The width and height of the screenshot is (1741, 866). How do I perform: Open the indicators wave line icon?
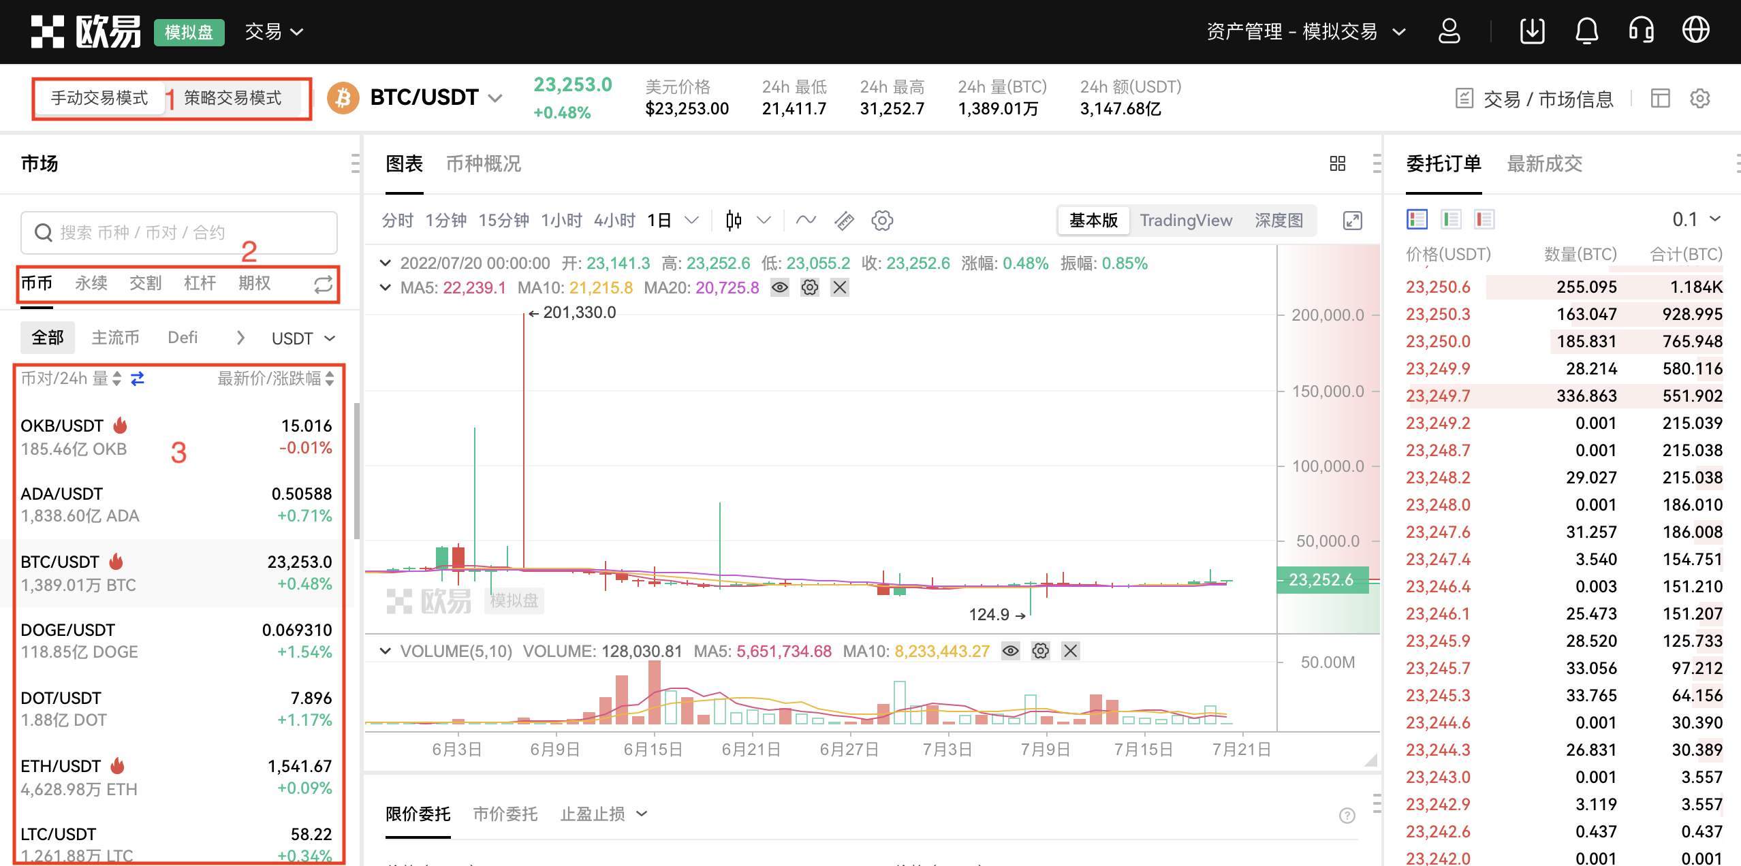click(806, 220)
